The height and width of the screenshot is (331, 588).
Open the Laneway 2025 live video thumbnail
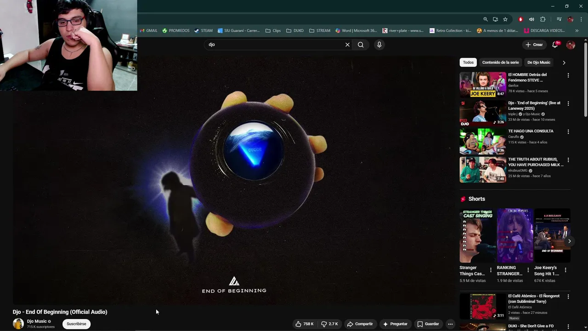(483, 113)
